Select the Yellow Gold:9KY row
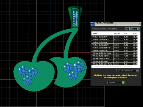 [x=114, y=37]
